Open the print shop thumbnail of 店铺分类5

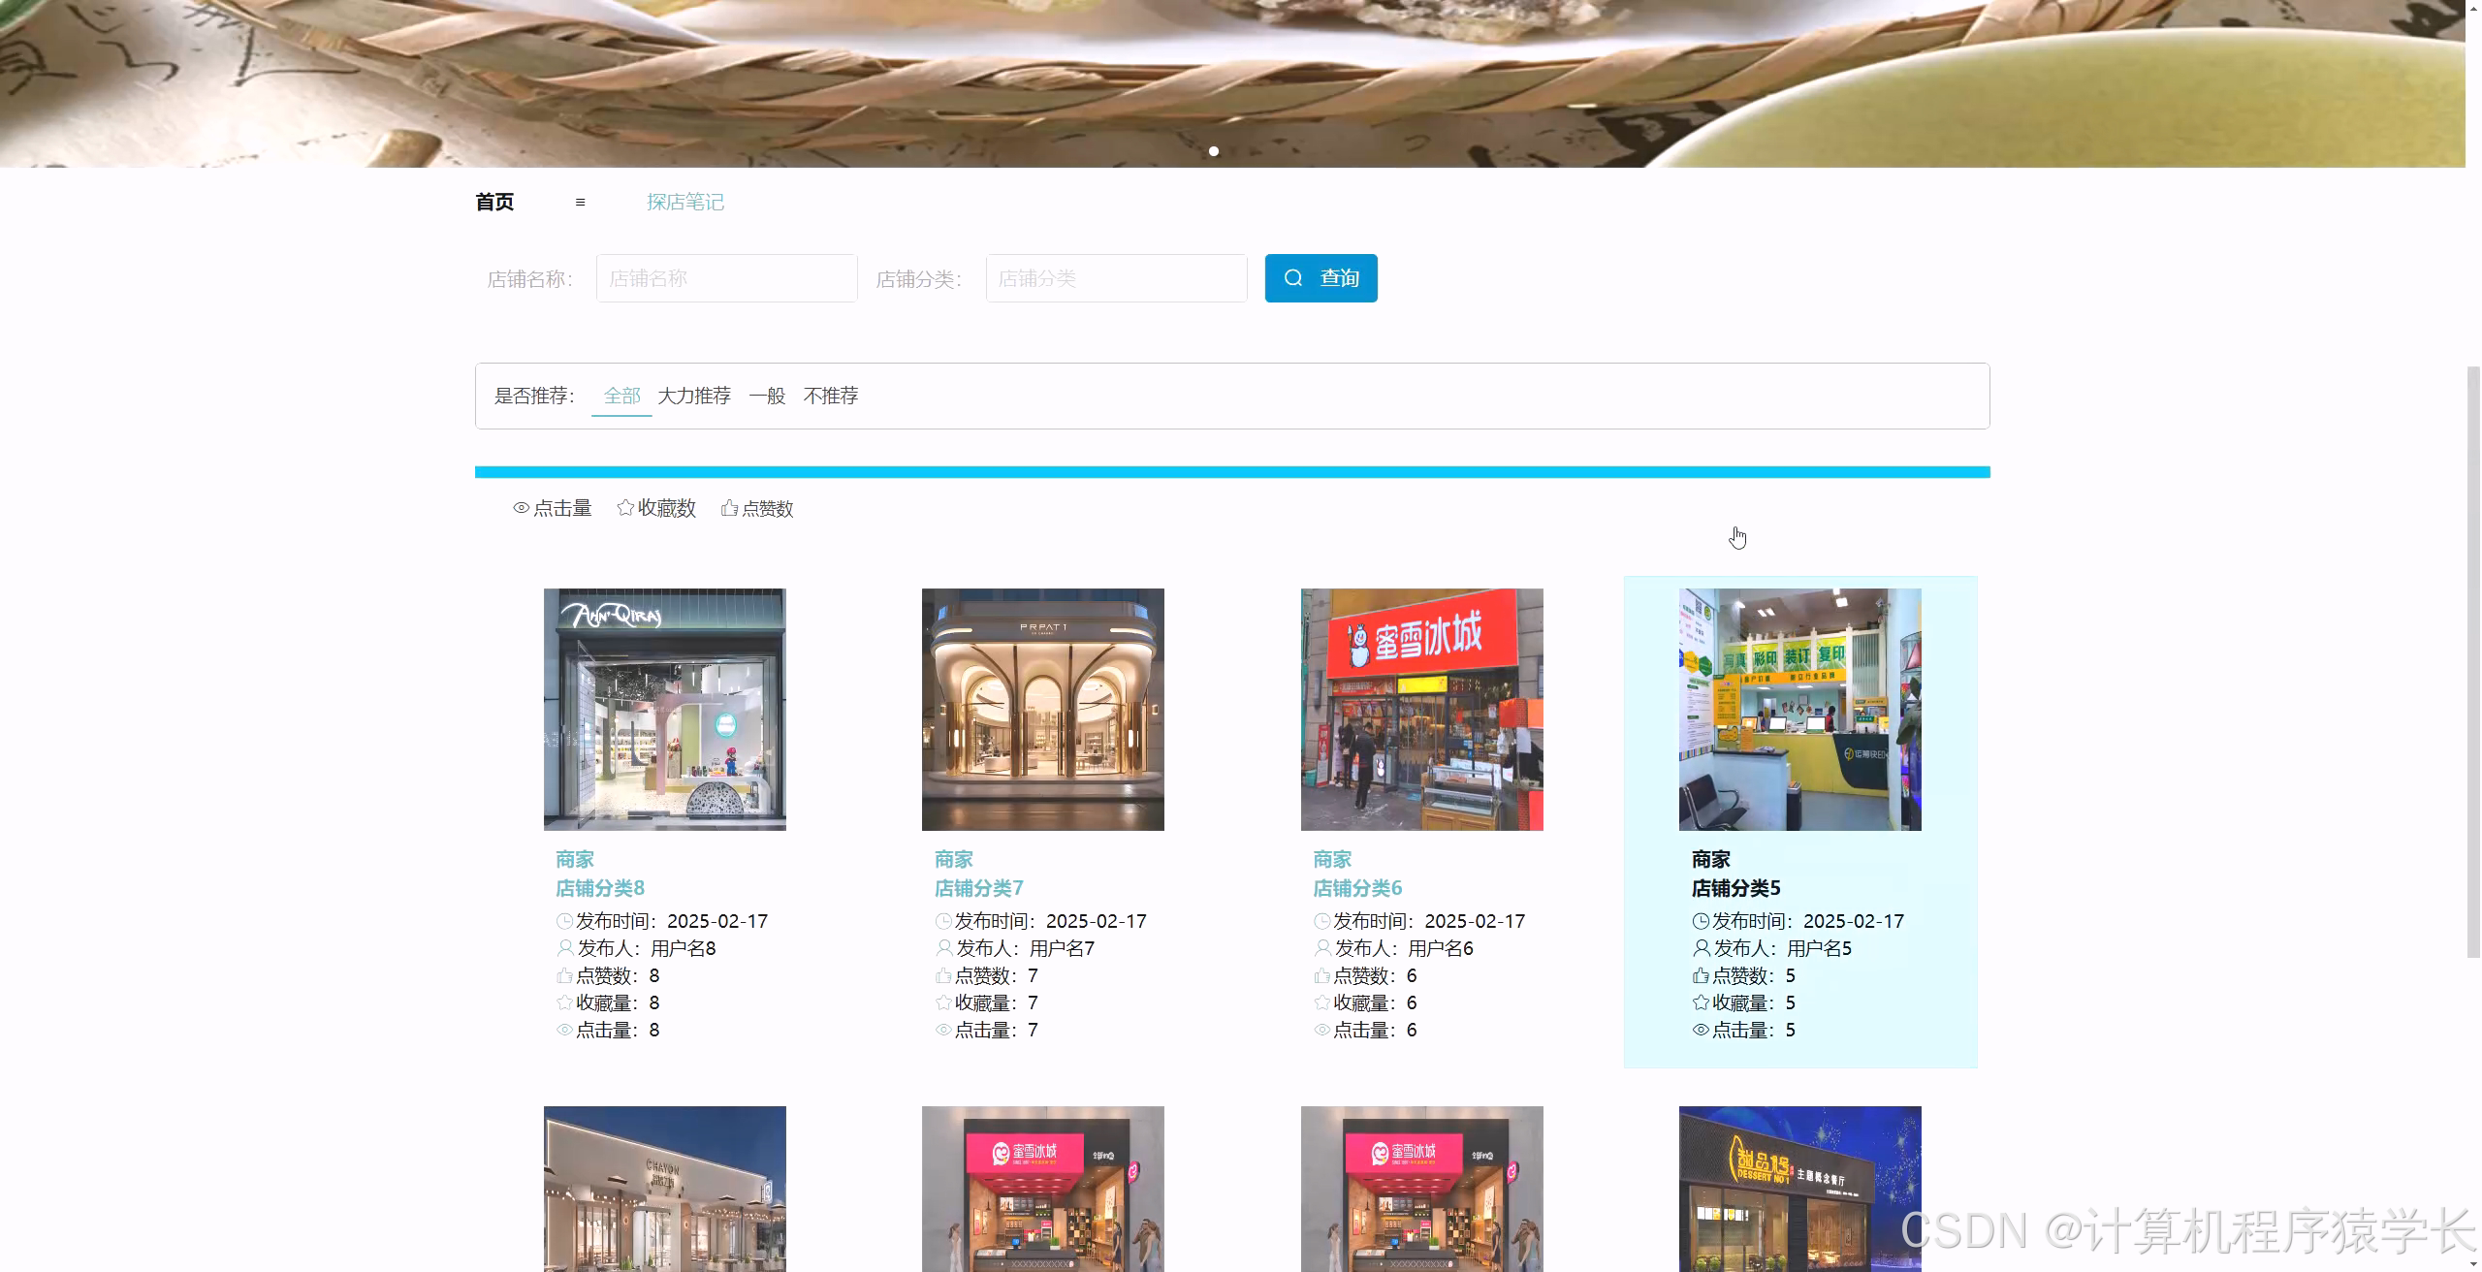point(1800,709)
